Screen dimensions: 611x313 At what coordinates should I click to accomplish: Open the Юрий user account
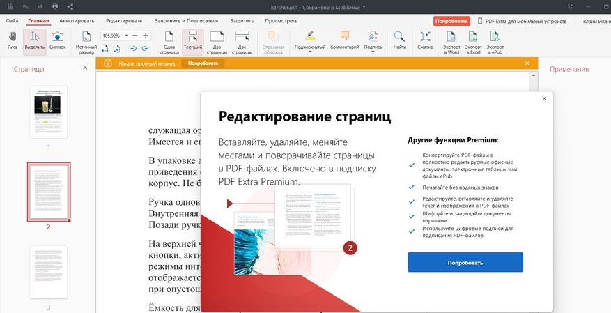(596, 21)
